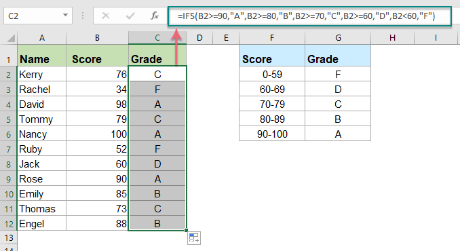Expand the Name Box dropdown arrow
The height and width of the screenshot is (251, 460).
(x=65, y=15)
